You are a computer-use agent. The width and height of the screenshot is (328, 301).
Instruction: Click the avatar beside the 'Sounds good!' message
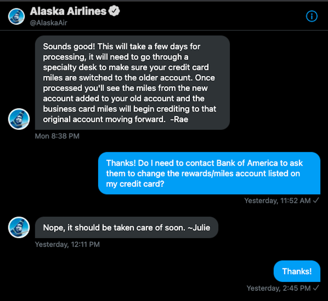19,119
